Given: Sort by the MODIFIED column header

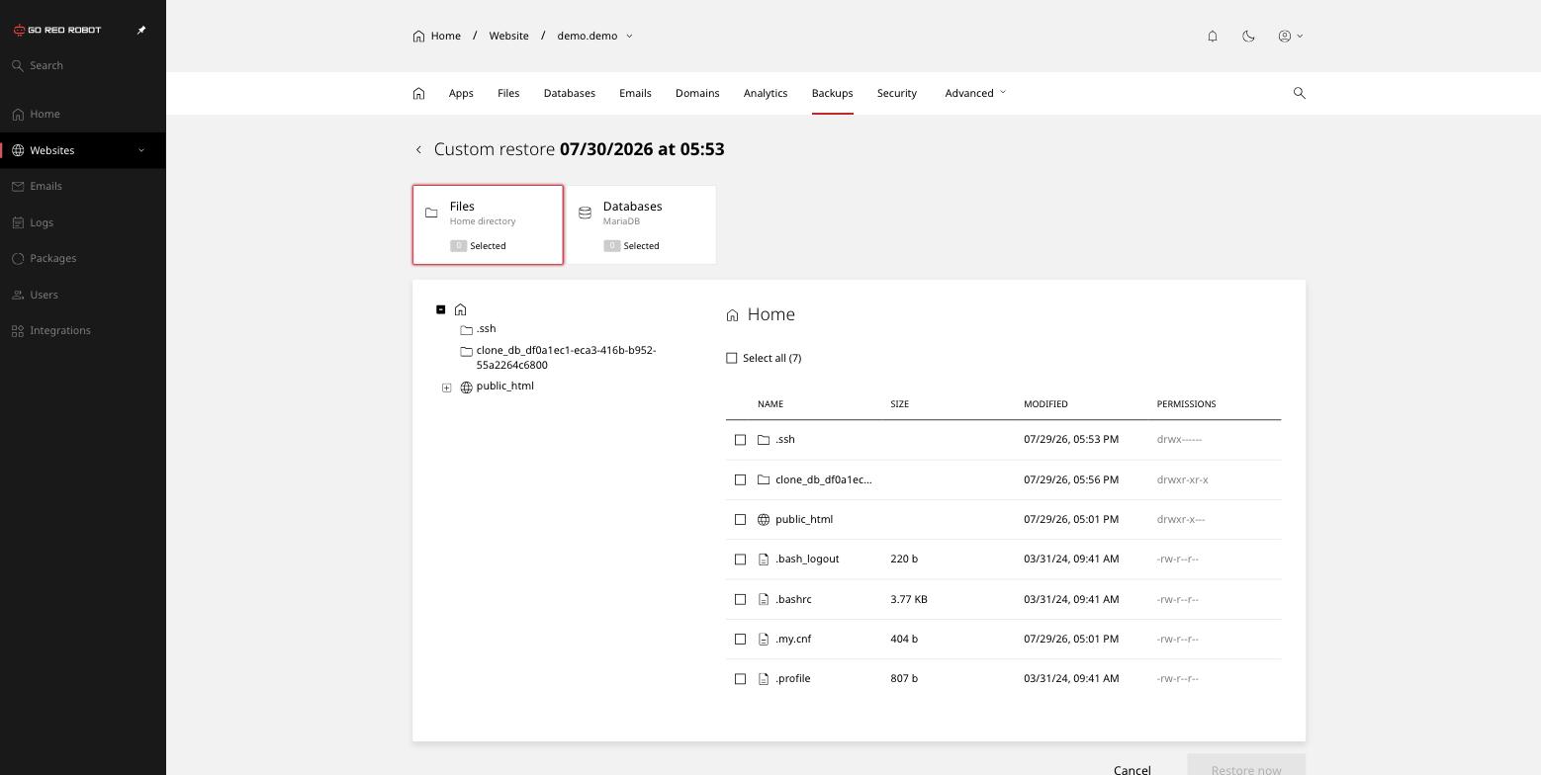Looking at the screenshot, I should point(1045,404).
